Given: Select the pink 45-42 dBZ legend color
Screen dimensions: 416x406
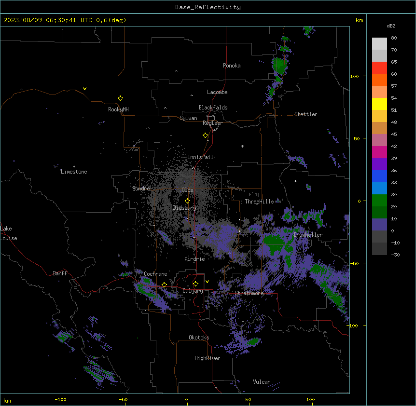Looking at the screenshot, I should 379,140.
